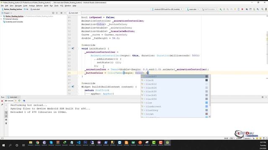This screenshot has height=150, width=268.
Task: Open Project panel settings gear
Action: (62, 13)
